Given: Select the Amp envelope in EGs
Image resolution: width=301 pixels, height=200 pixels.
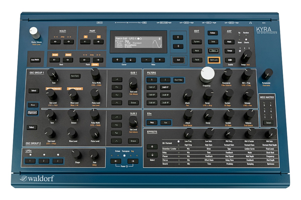Looking at the screenshot, I should point(152,123).
